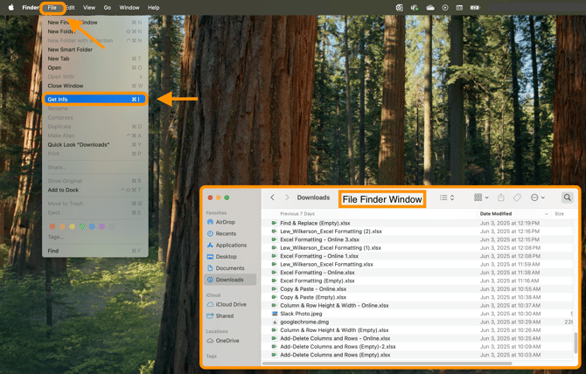
Task: Expand the group-by grid dropdown
Action: coord(481,197)
